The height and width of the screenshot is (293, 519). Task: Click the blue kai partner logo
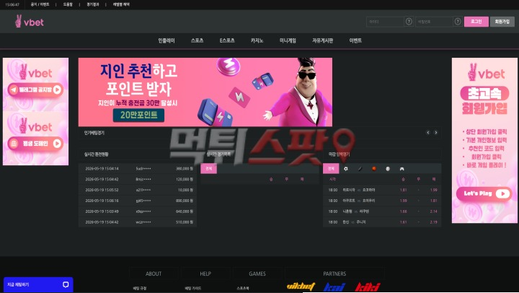tap(334, 287)
